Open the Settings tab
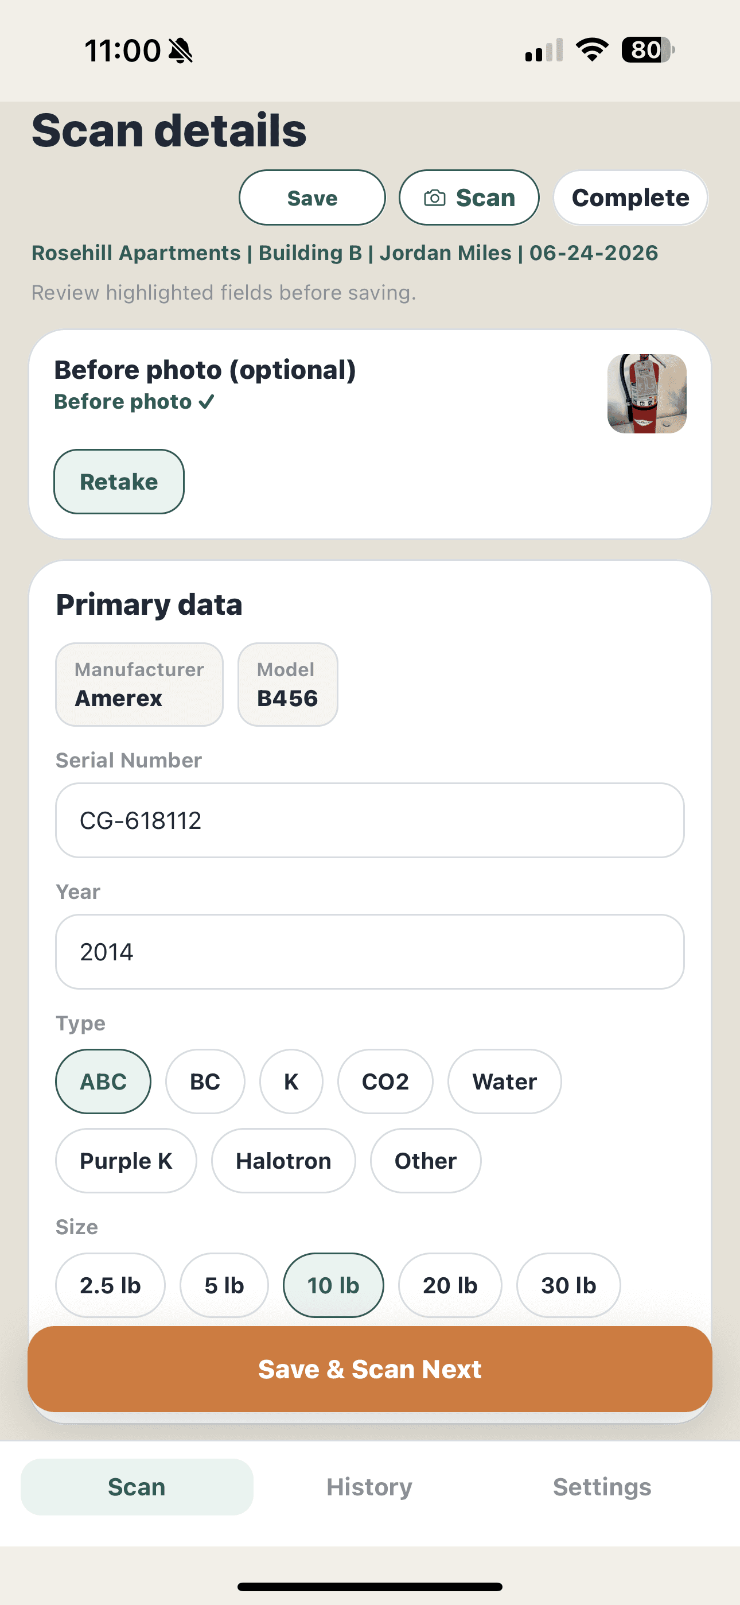This screenshot has width=740, height=1605. (602, 1487)
